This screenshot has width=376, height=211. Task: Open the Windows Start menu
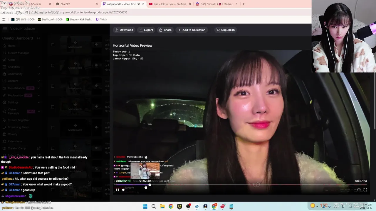(145, 206)
